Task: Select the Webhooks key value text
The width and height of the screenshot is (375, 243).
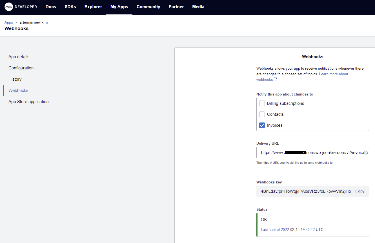Action: [306, 191]
